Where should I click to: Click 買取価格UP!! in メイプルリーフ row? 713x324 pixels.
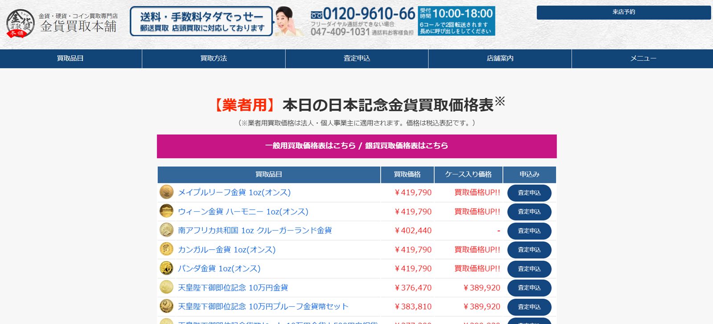pos(477,192)
